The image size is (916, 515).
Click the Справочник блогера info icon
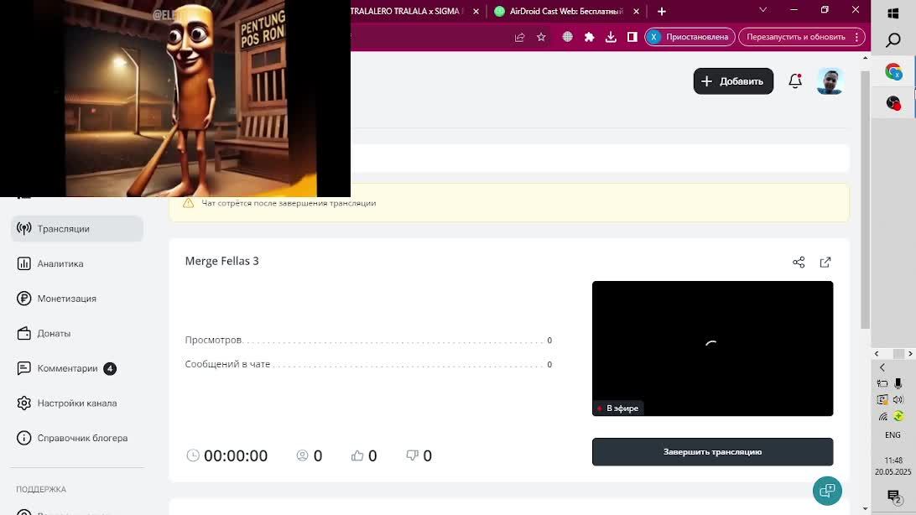coord(24,438)
